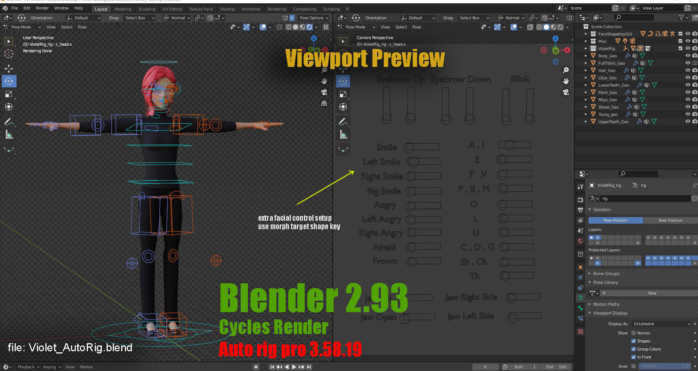Viewport: 698px width, 371px height.
Task: Activate the Transform tool in left viewport
Action: tap(9, 107)
